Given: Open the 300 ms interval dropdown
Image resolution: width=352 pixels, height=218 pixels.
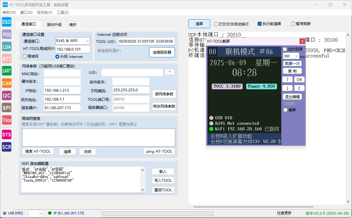Looking at the screenshot, I should 291,56.
